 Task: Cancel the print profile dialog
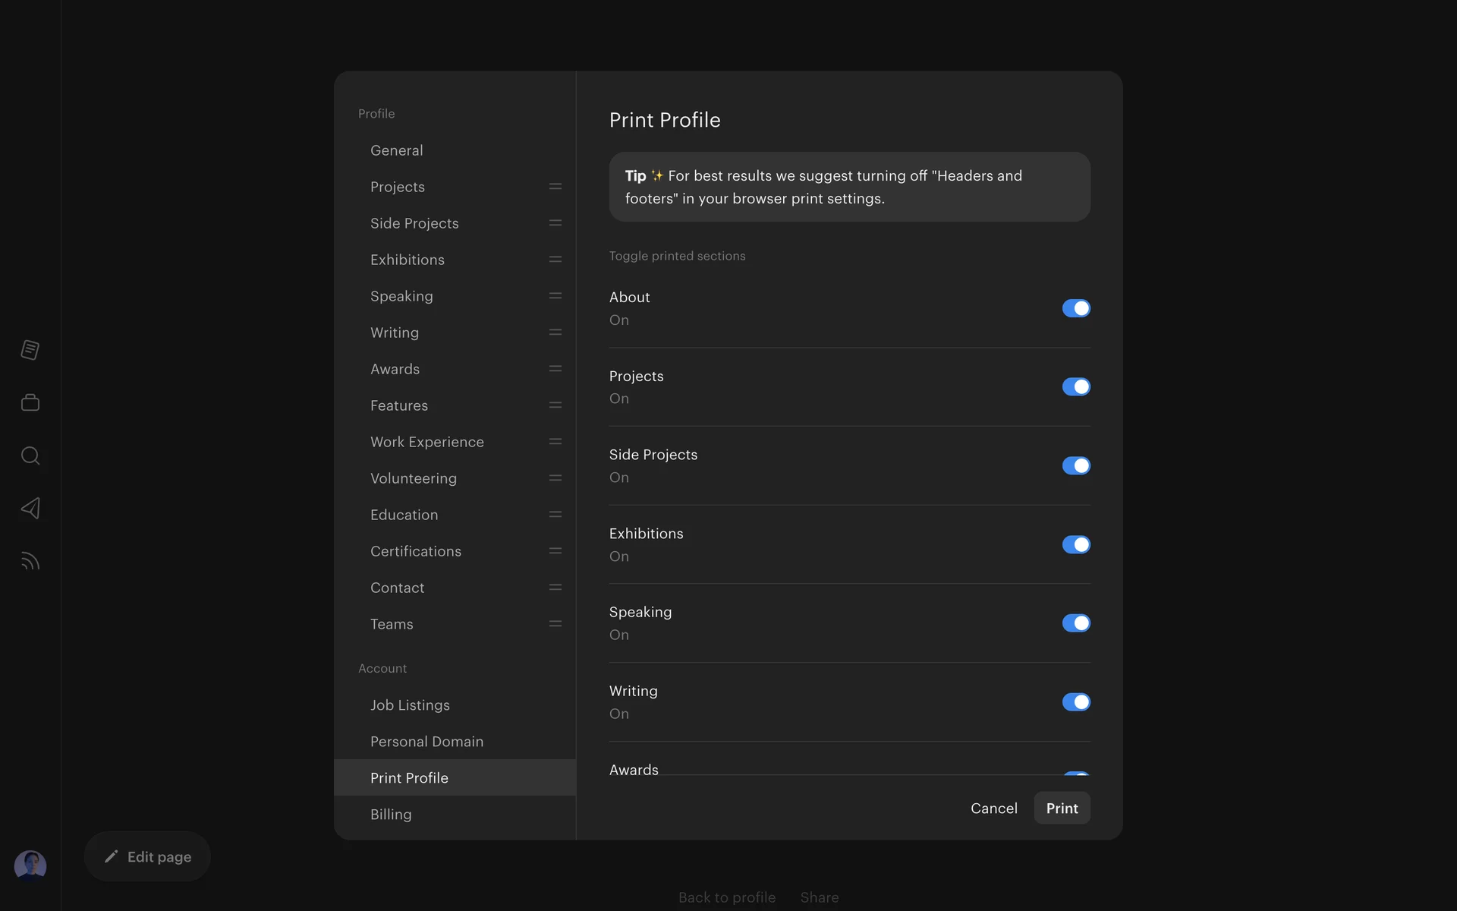click(993, 809)
